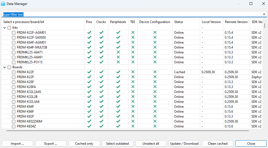Click Peripherals X icon for FRDMKL25-A8471
Screen dimensions: 268x148
tap(118, 52)
